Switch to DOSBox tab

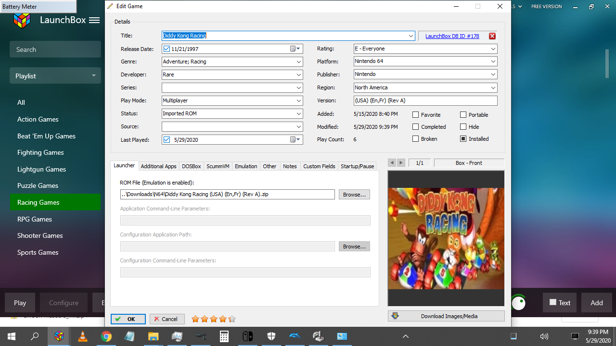click(x=191, y=166)
